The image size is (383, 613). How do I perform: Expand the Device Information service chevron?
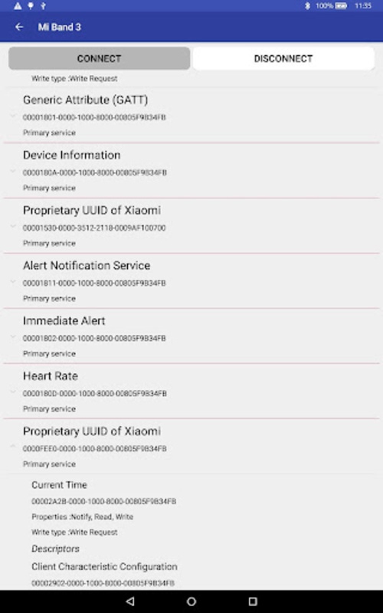13,171
